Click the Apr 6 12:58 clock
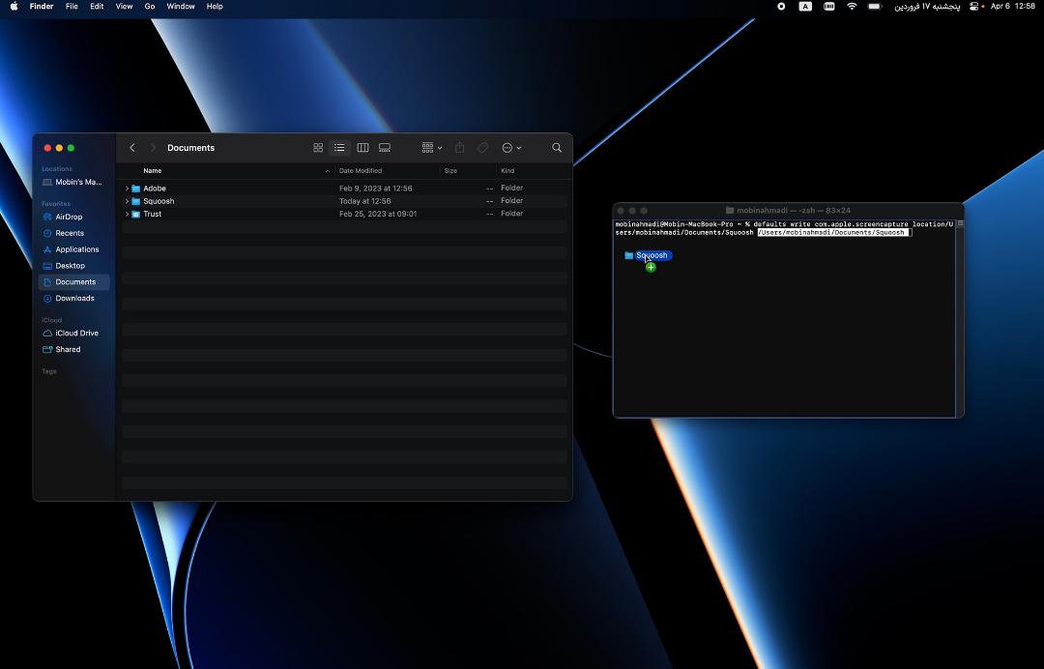This screenshot has height=669, width=1044. [1012, 7]
